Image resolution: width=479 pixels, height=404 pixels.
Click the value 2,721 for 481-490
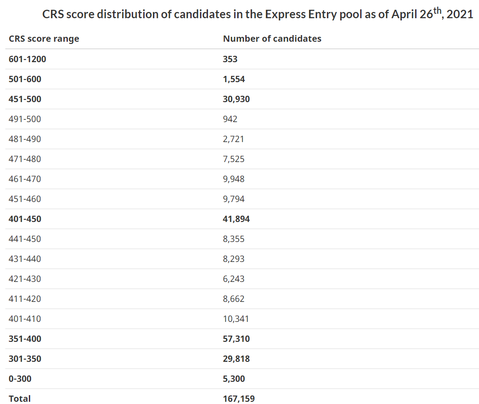(x=233, y=139)
